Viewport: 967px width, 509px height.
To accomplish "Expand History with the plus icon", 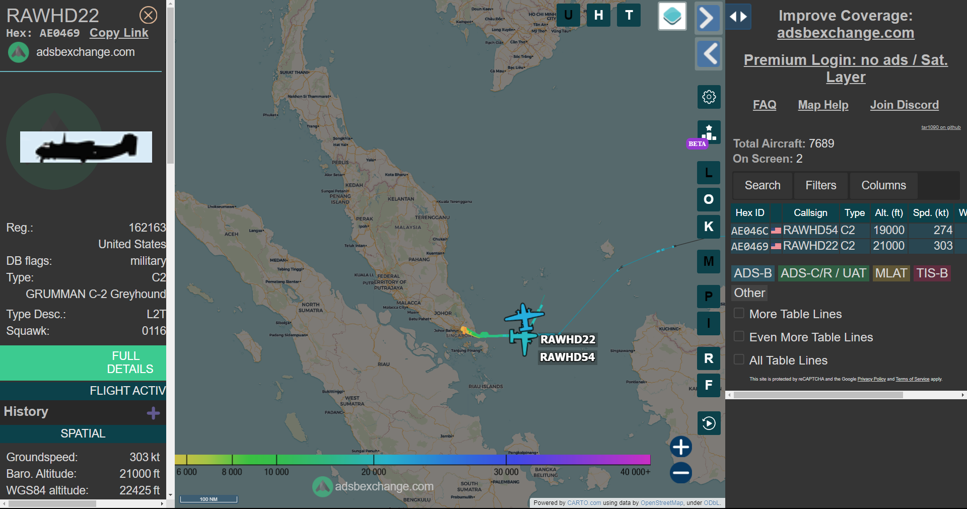I will coord(153,413).
